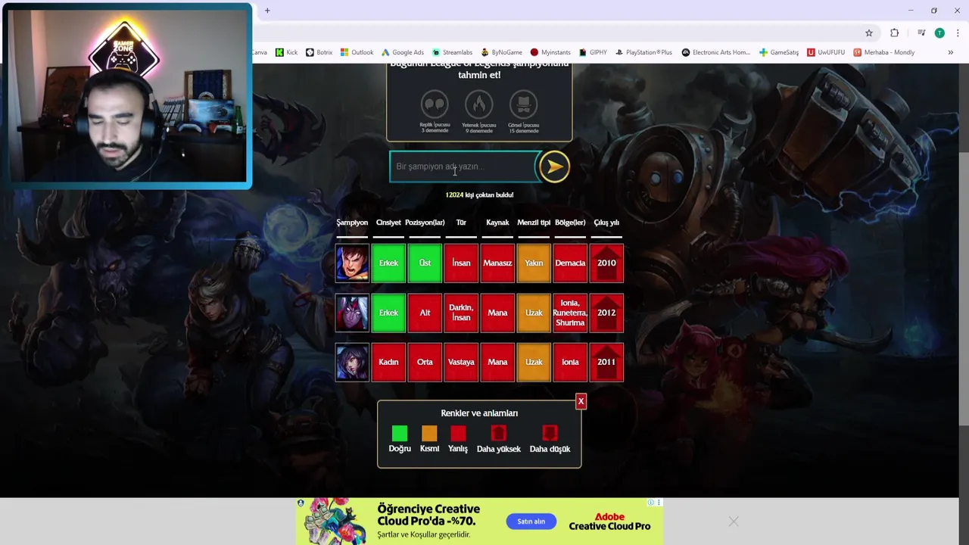The height and width of the screenshot is (545, 969).
Task: Click the Yakın range cell
Action: click(534, 263)
